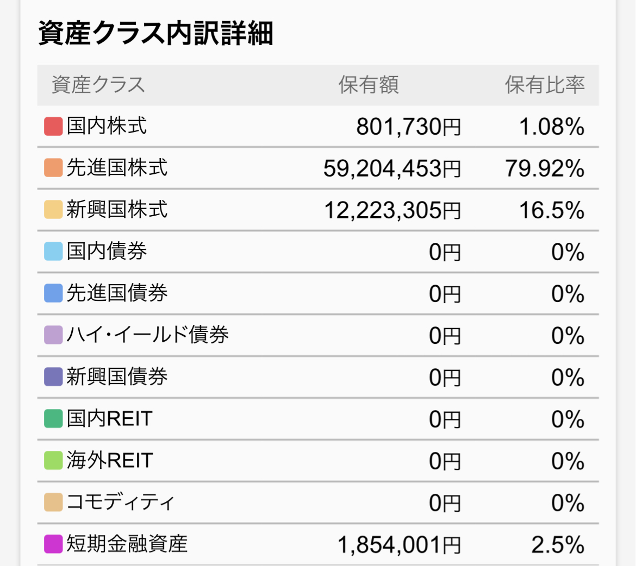Screen dimensions: 636x566
Task: Click the magenta 短期金融資産 color swatch
Action: 53,544
